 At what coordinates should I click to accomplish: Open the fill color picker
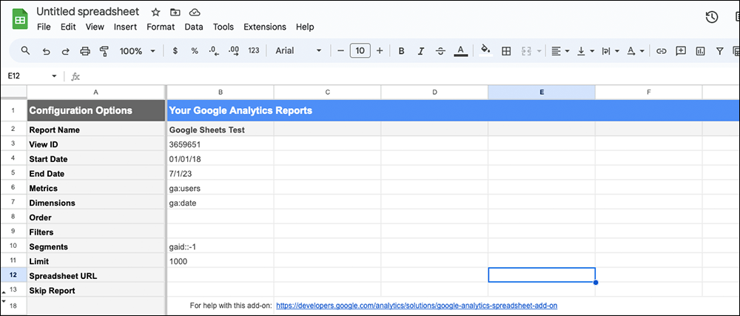pos(485,51)
